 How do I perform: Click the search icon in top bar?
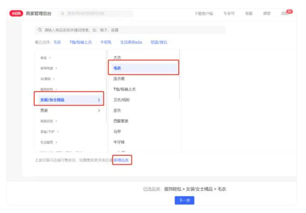click(63, 13)
